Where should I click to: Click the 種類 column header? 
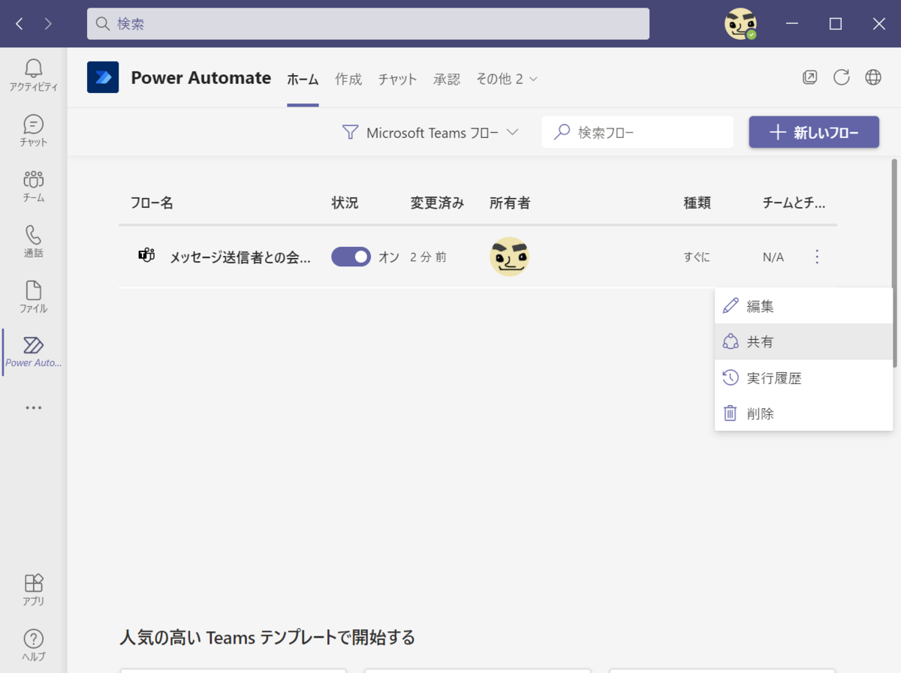[x=697, y=203]
